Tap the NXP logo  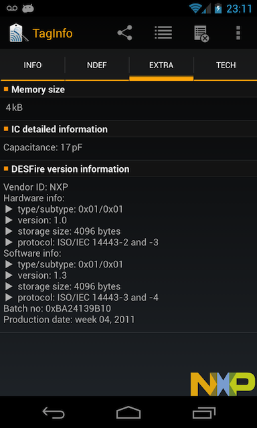click(223, 384)
